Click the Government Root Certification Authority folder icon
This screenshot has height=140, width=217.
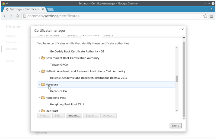coord(43,58)
